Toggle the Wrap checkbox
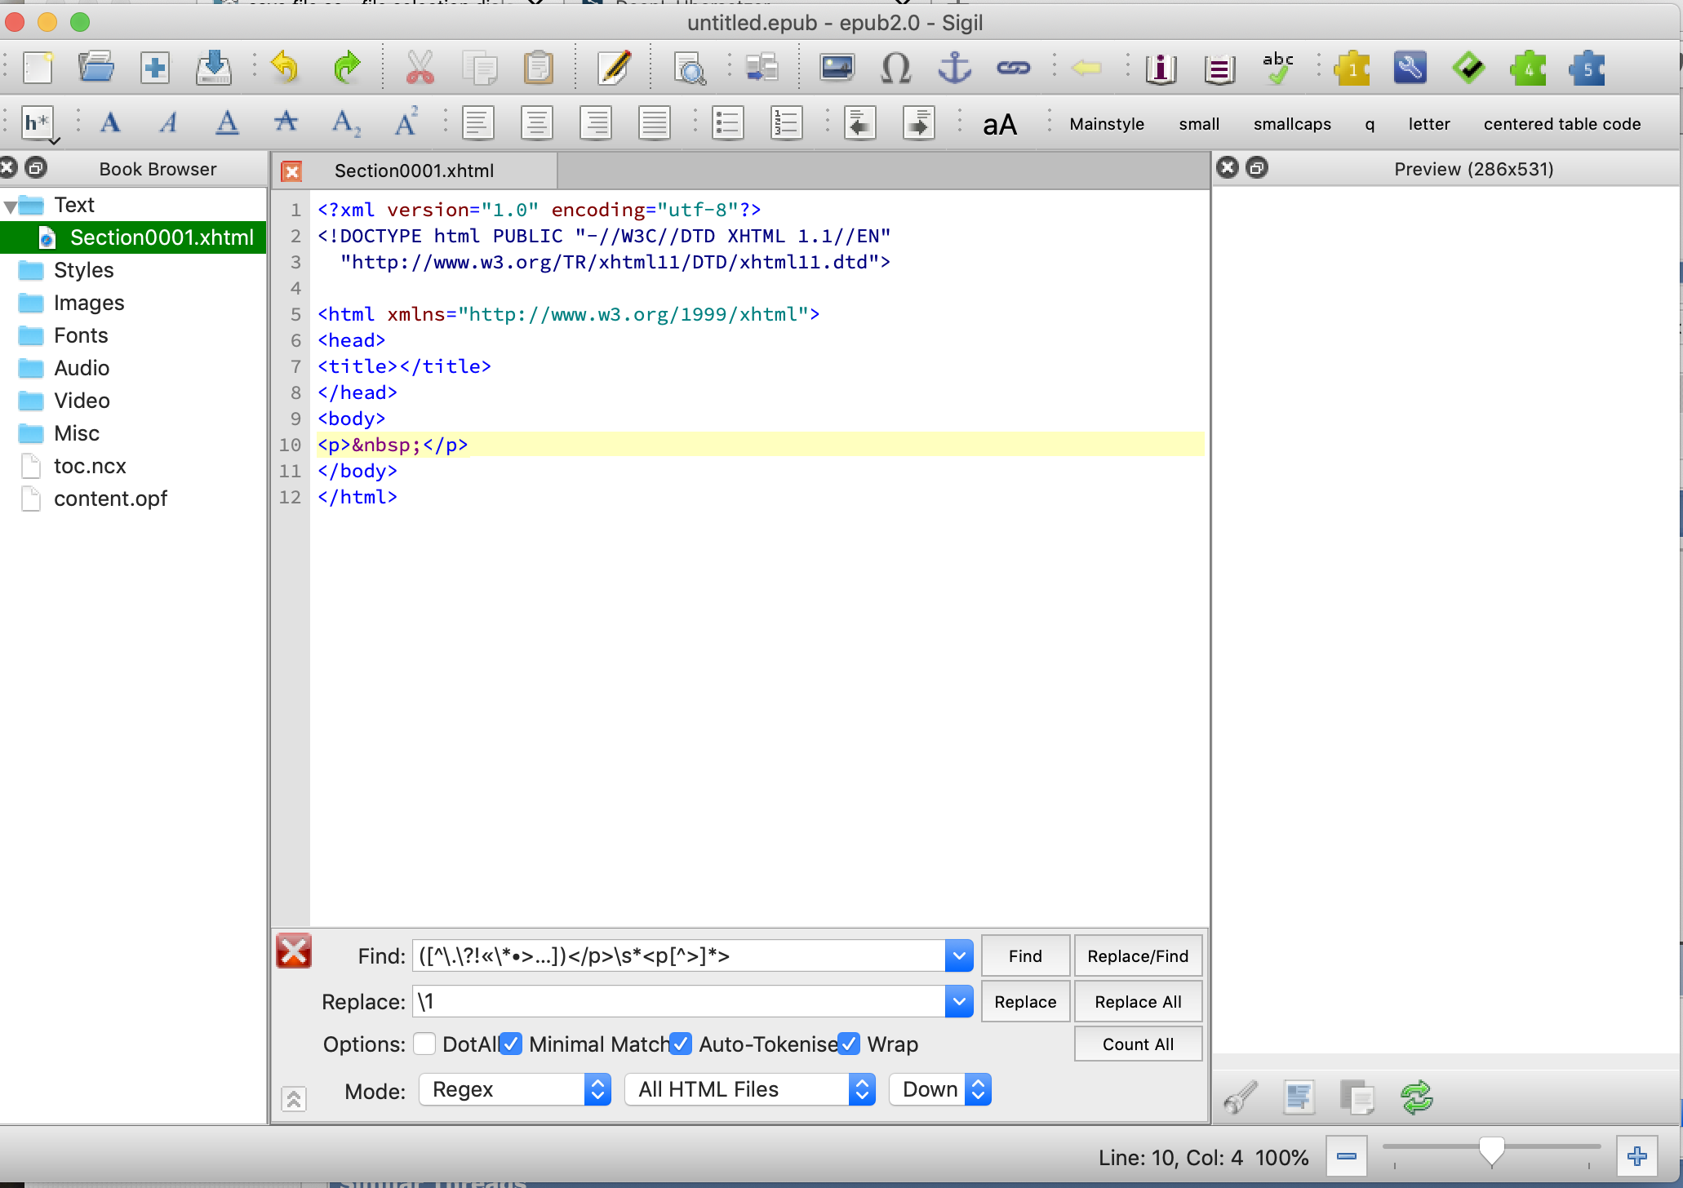Screen dimensions: 1683x1188 849,1044
